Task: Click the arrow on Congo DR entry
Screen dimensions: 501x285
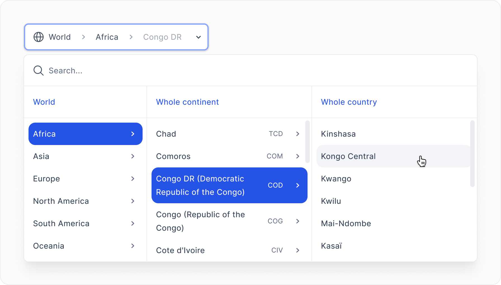Action: [297, 185]
